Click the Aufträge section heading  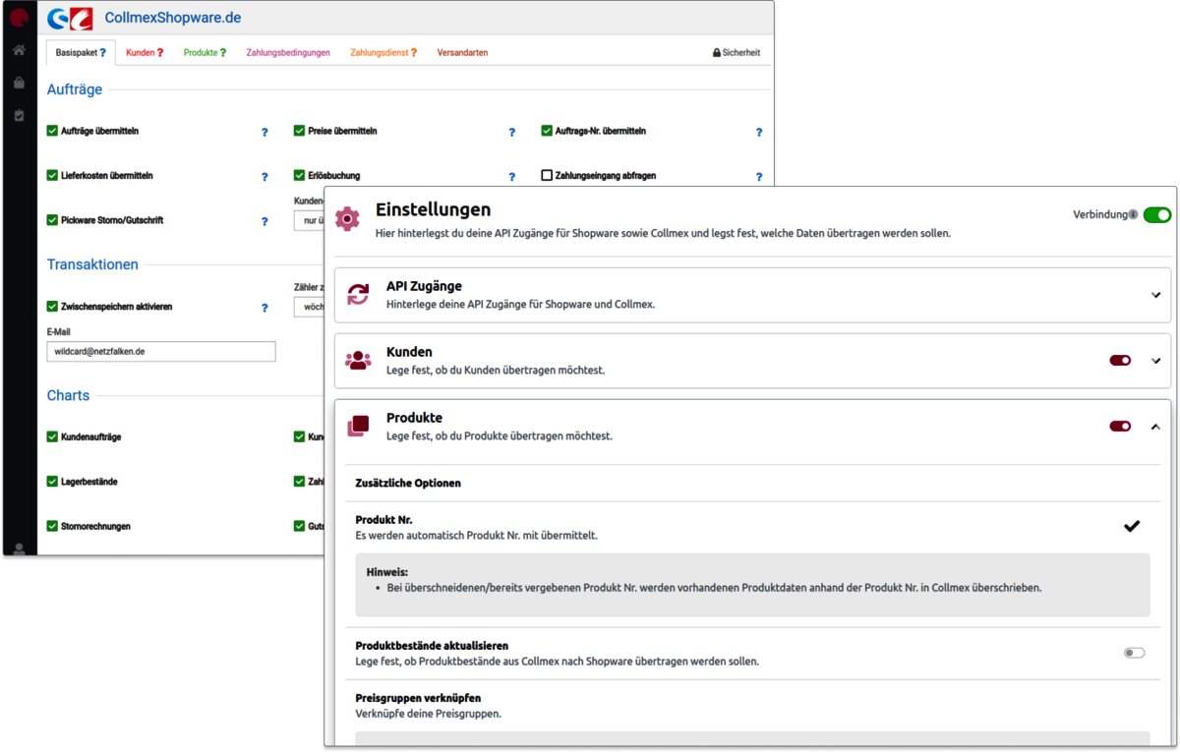click(x=75, y=89)
